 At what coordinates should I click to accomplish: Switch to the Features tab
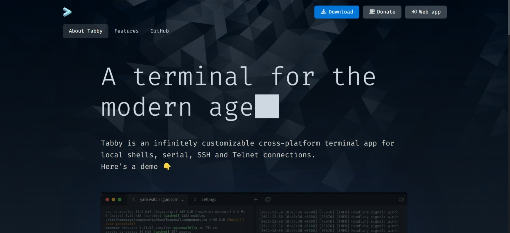point(126,31)
